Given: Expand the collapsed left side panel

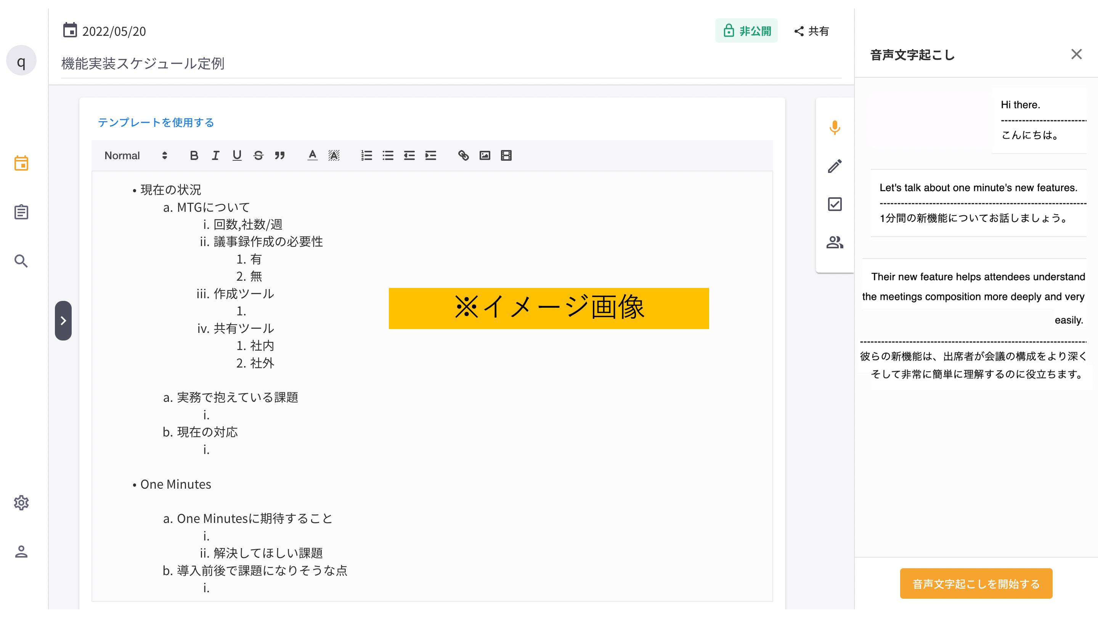Looking at the screenshot, I should (x=63, y=321).
